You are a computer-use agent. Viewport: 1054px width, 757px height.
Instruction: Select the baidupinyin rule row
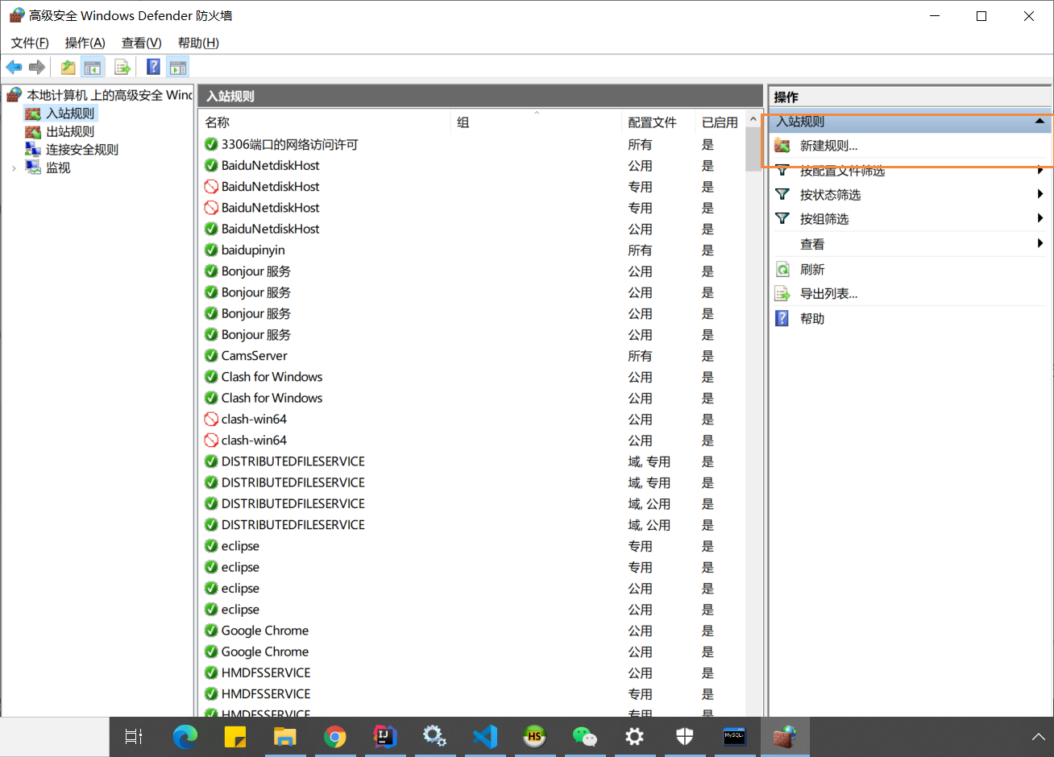tap(472, 250)
